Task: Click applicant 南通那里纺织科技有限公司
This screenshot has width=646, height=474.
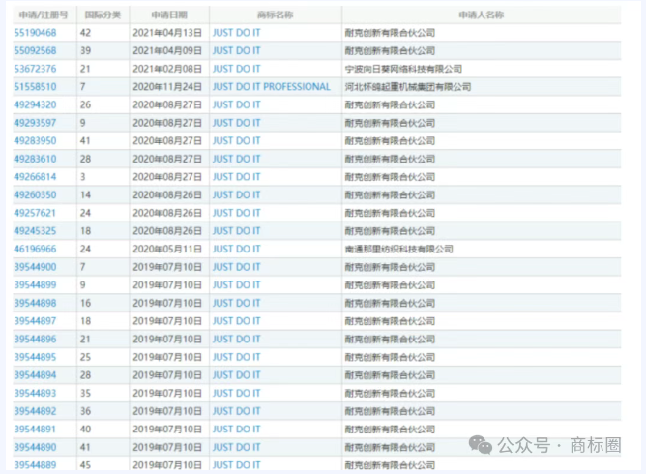Action: (398, 249)
